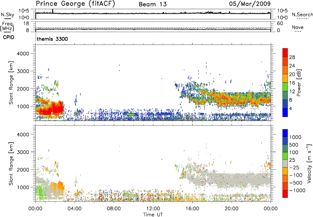Click the '-25' label on velocity color bar
The image size is (313, 217).
coord(294,167)
